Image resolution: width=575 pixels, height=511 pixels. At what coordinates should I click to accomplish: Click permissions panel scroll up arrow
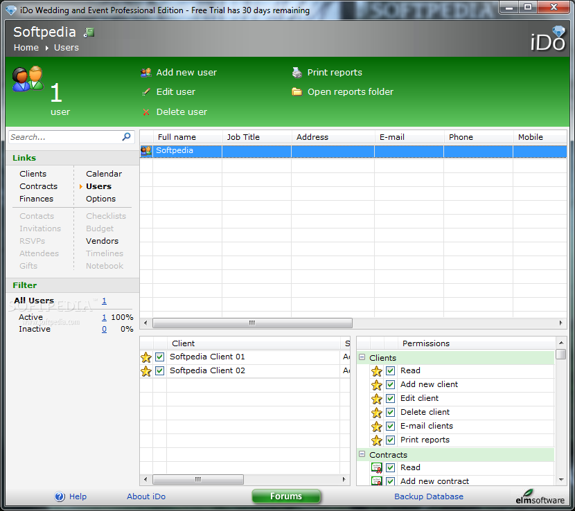click(x=561, y=343)
